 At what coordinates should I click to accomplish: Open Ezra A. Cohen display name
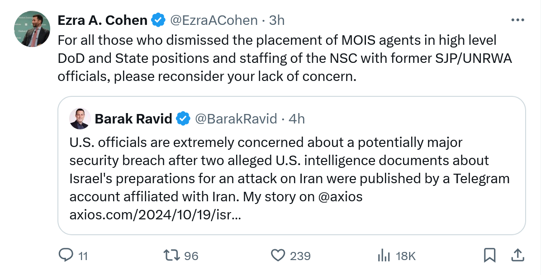click(x=103, y=20)
